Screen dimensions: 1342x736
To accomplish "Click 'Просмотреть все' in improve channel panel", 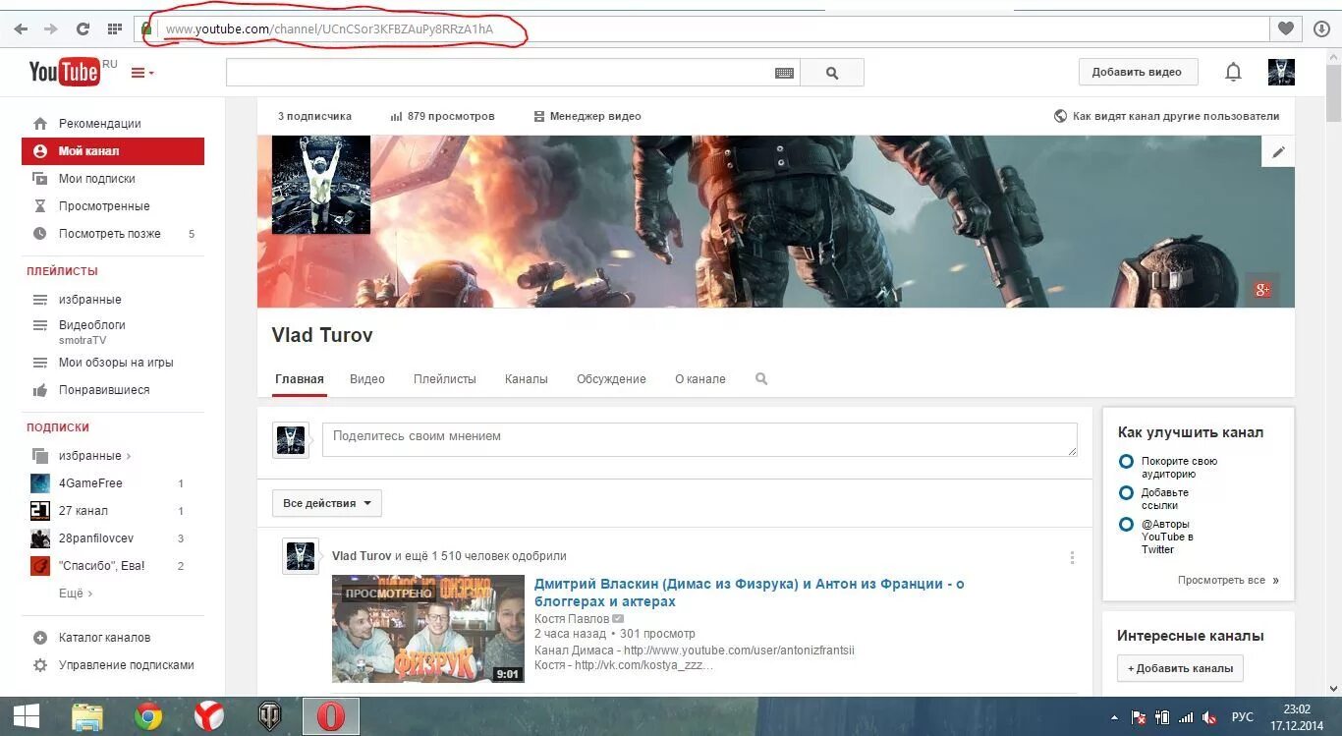I will [x=1228, y=580].
